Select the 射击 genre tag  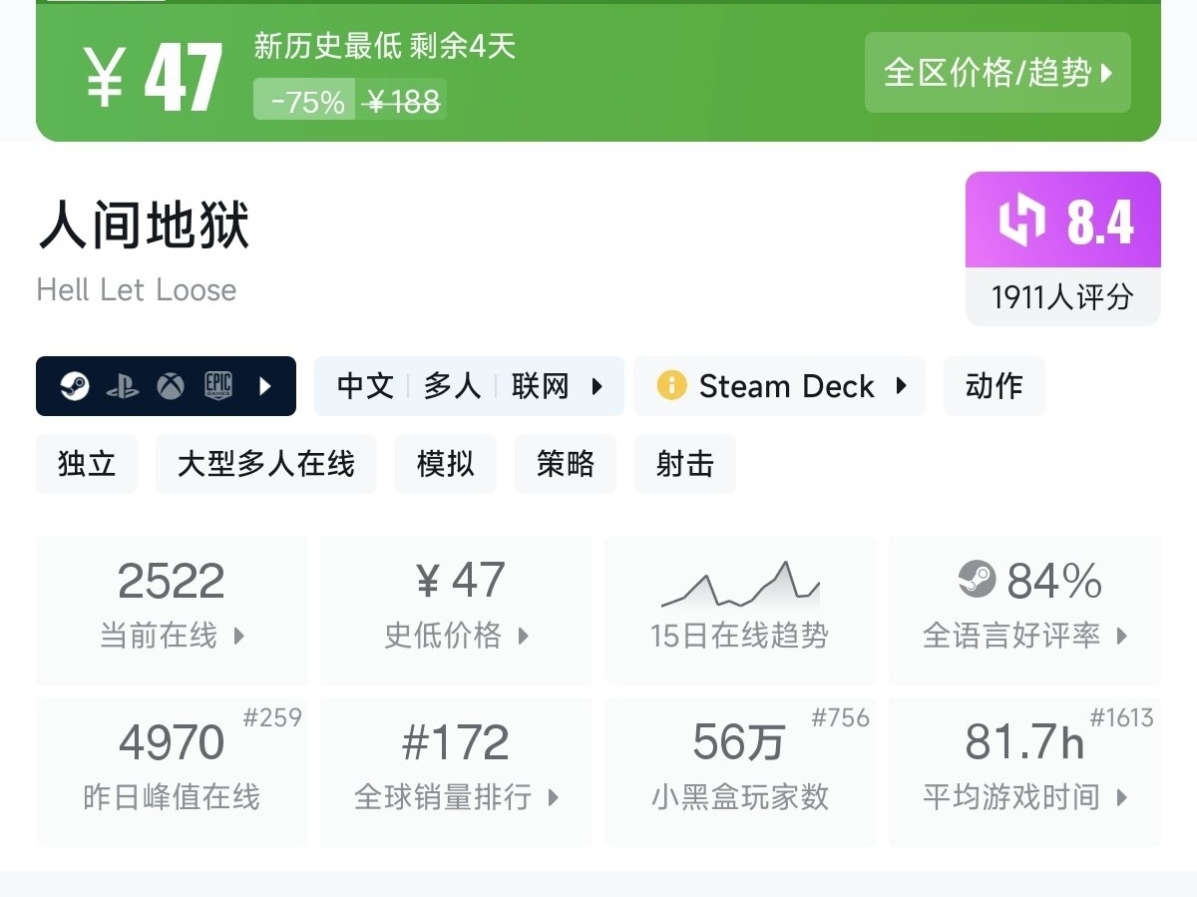tap(685, 464)
